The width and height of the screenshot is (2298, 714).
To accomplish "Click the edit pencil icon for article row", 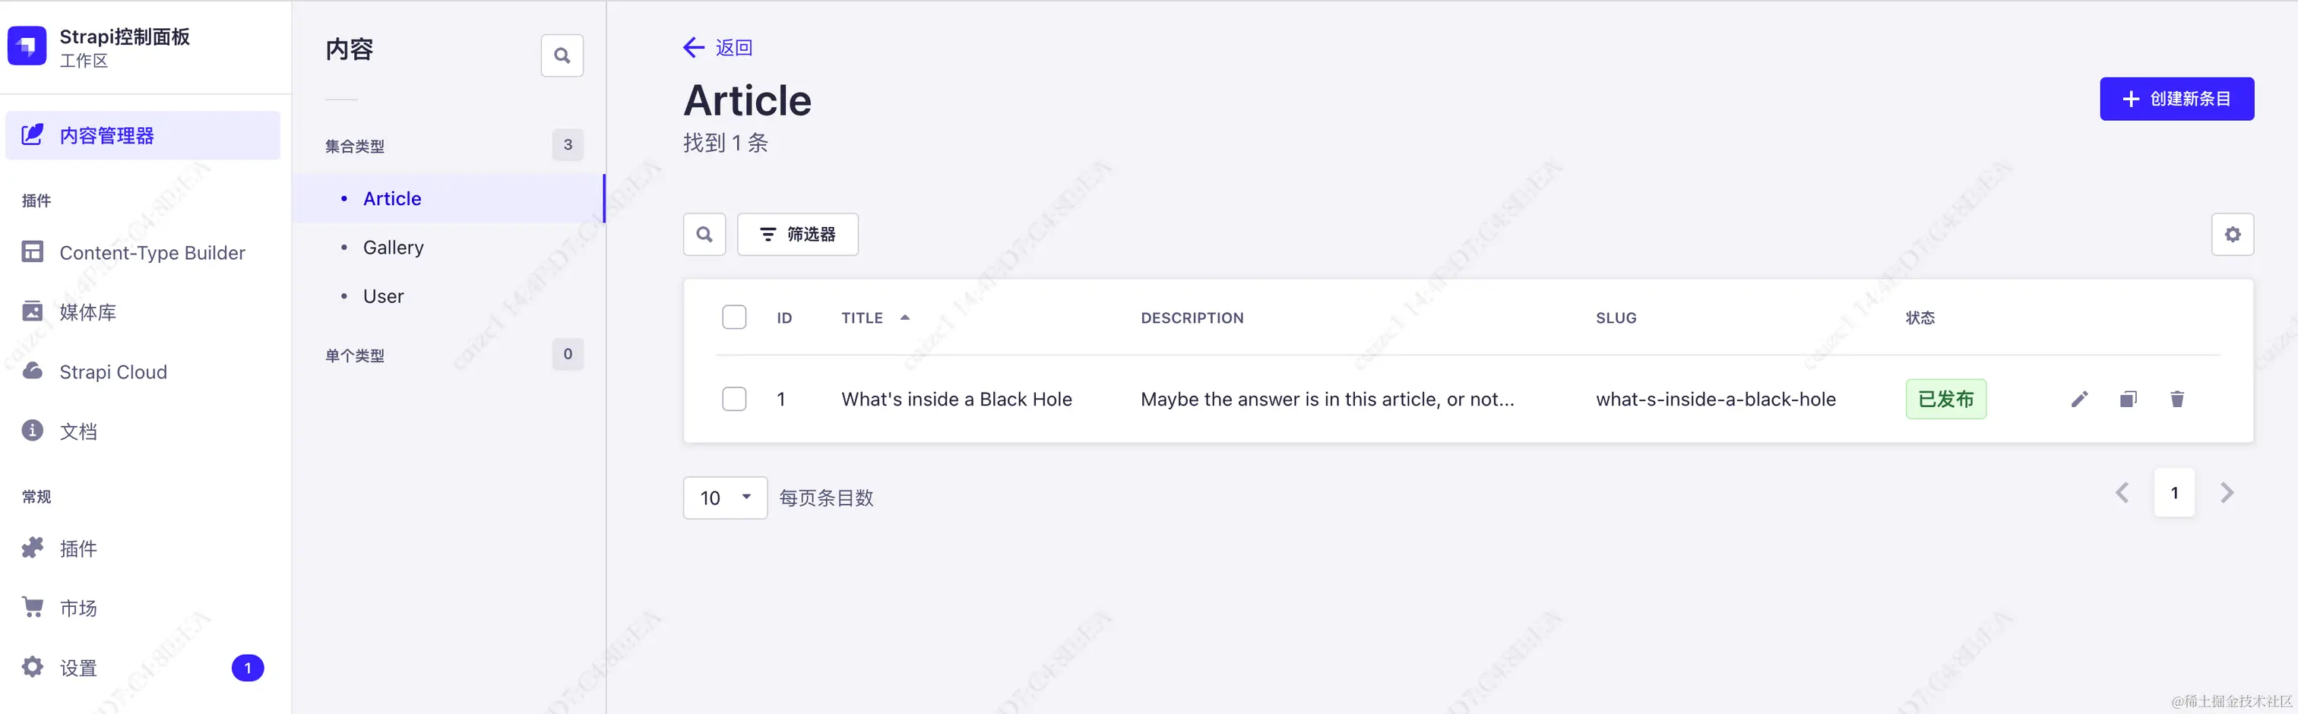I will tap(2079, 400).
